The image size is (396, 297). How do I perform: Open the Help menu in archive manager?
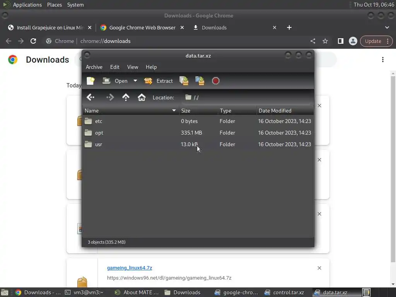click(151, 67)
